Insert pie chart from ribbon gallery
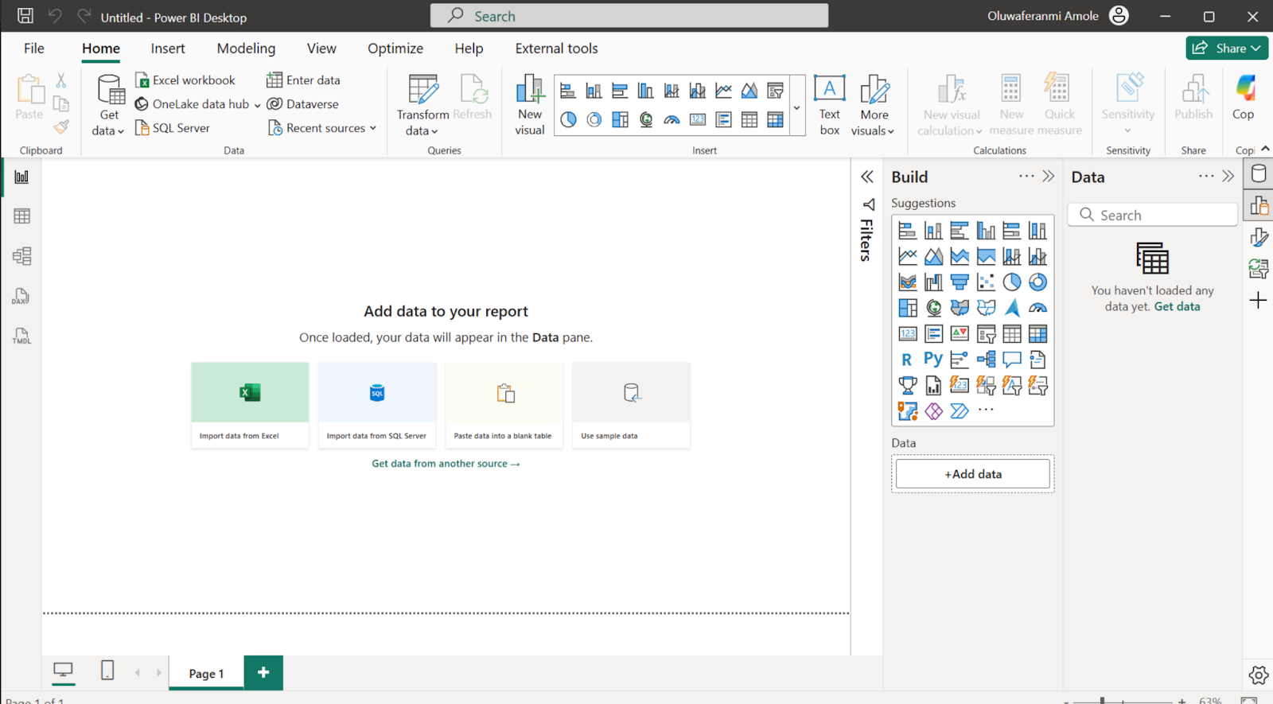Screen dimensions: 1273x704 pos(568,119)
